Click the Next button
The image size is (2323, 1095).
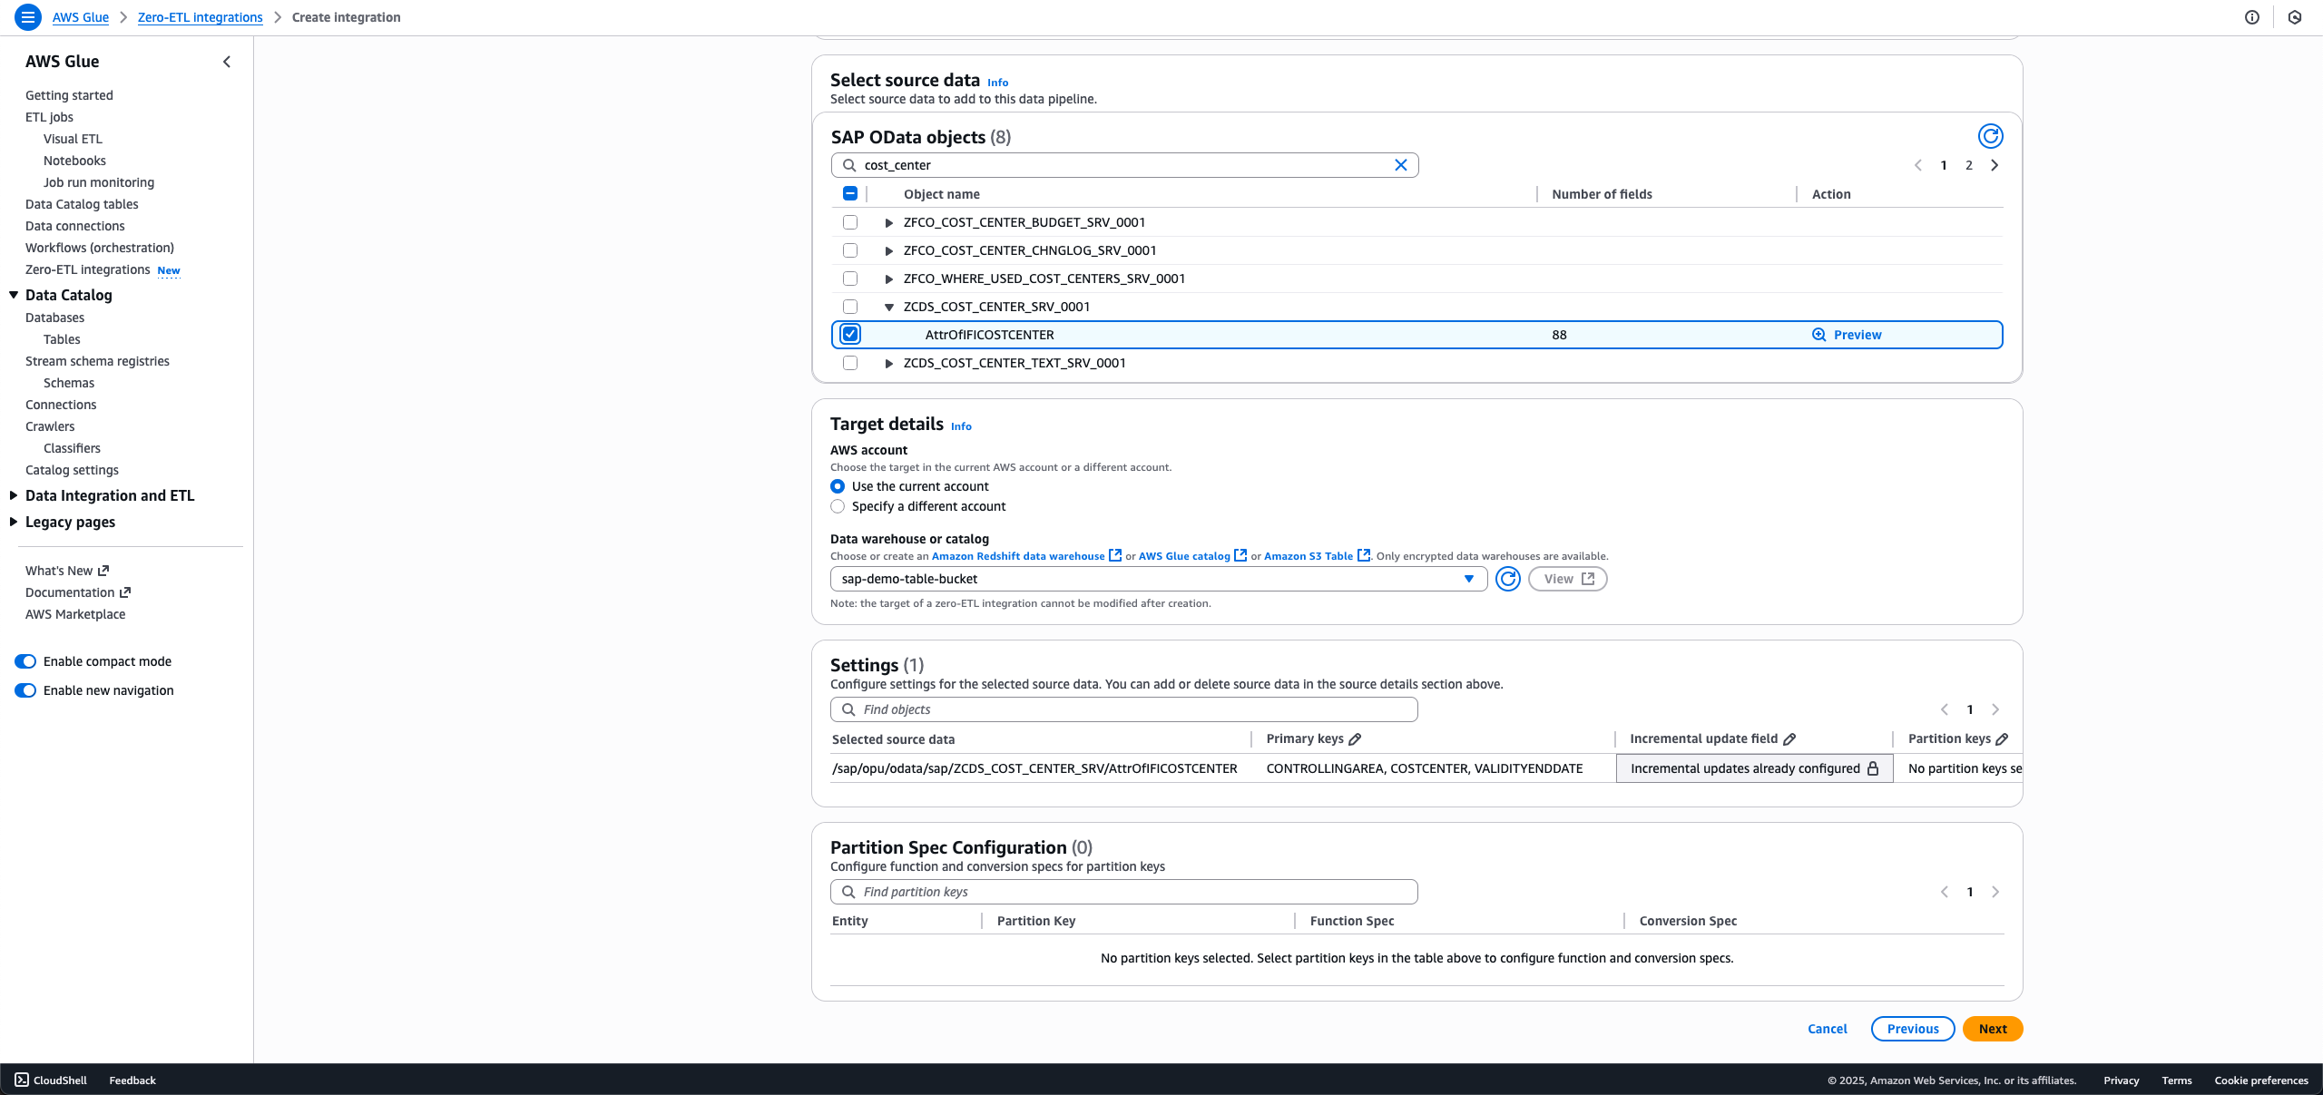coord(1992,1029)
